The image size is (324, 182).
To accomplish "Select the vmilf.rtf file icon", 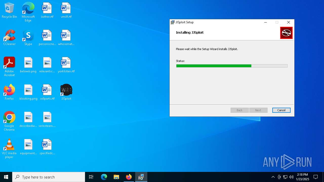I will 66,11.
